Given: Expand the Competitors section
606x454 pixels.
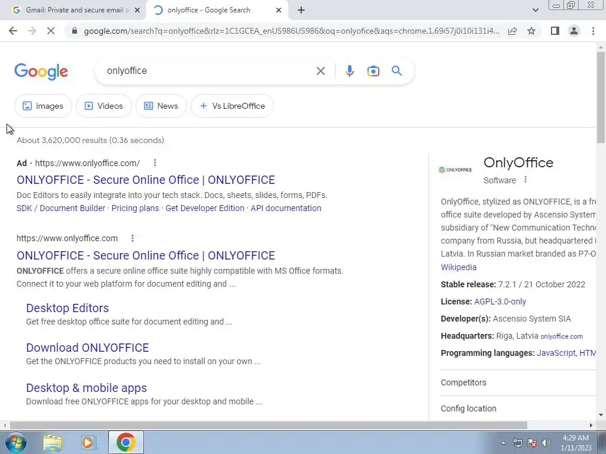Looking at the screenshot, I should click(x=518, y=382).
